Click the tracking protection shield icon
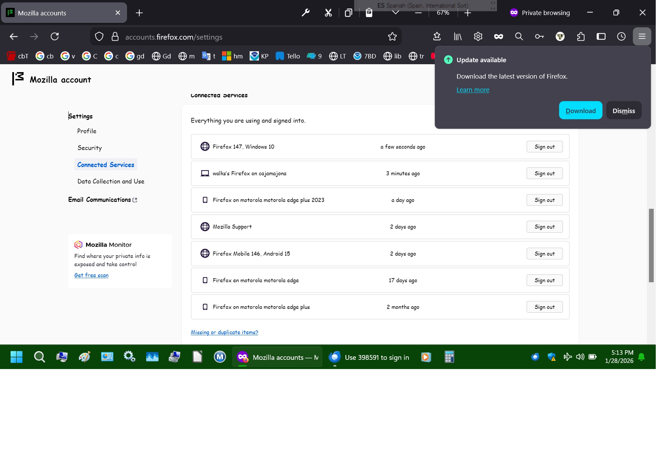 click(99, 37)
